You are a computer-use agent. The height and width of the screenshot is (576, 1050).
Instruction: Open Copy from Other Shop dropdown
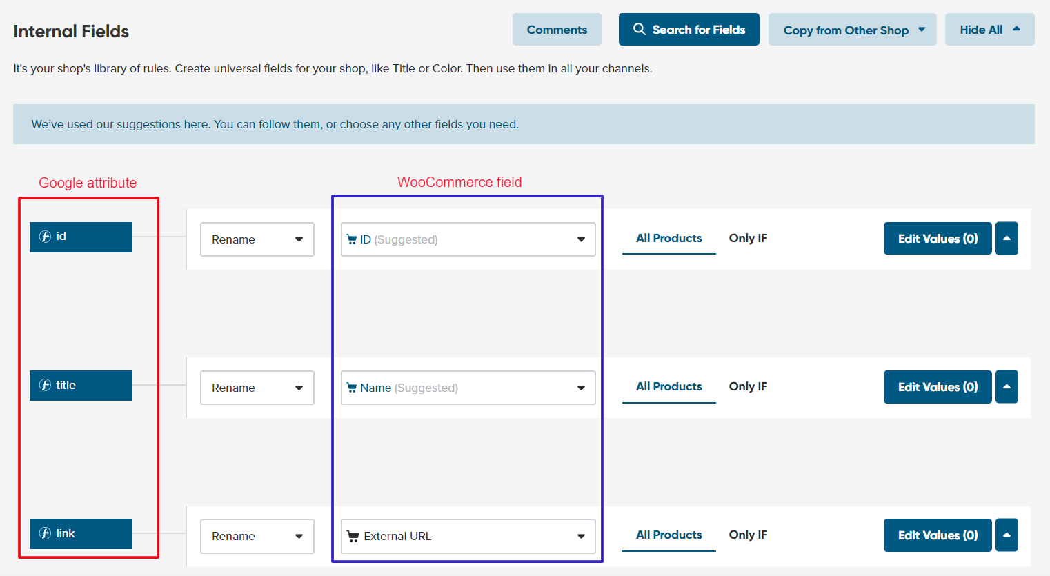852,30
